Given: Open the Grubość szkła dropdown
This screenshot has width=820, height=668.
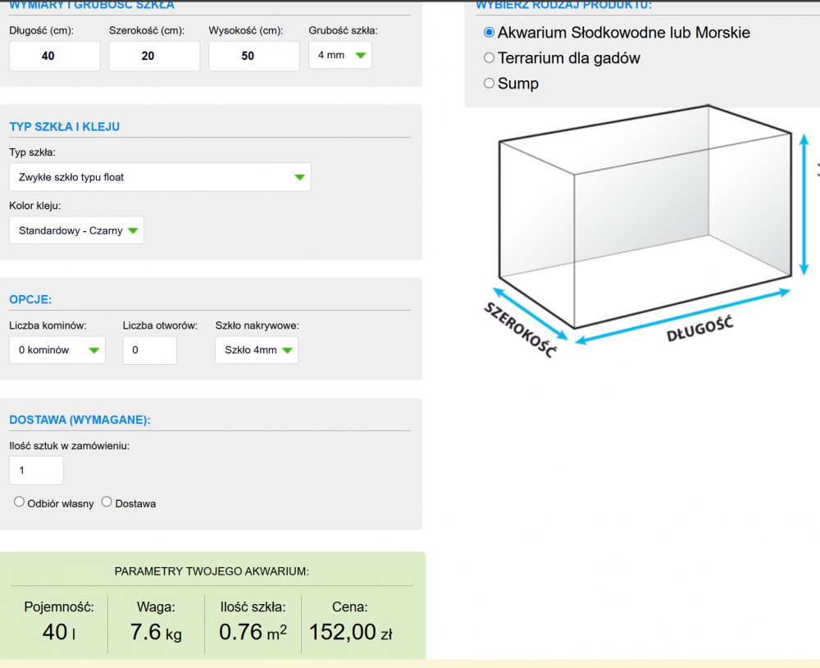Looking at the screenshot, I should click(339, 56).
